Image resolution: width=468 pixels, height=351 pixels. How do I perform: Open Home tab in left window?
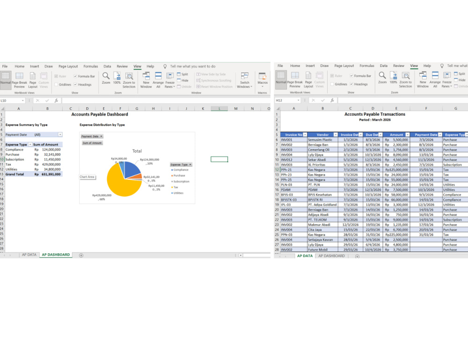pos(20,66)
